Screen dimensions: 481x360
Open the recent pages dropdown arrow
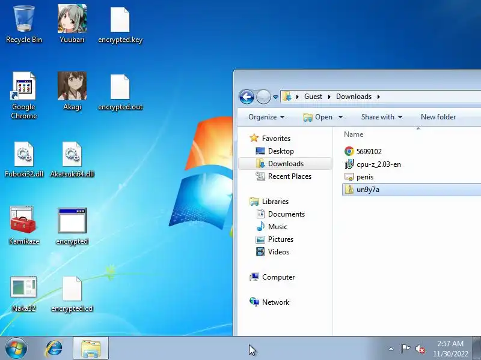275,97
